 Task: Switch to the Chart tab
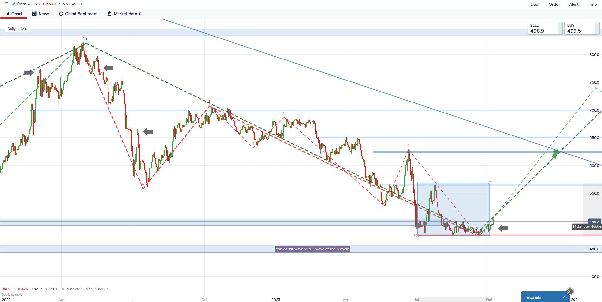[14, 14]
